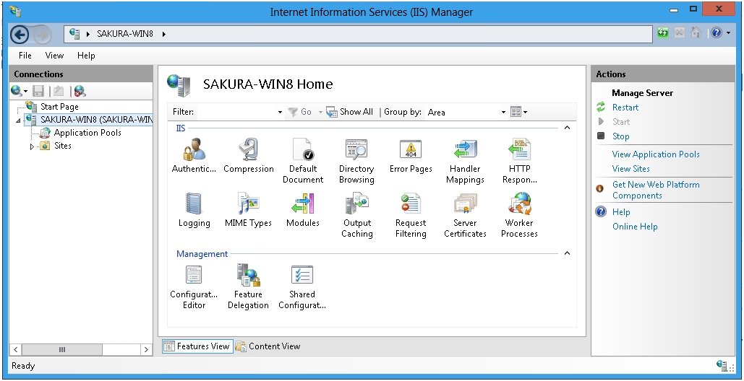Viewport: 744px width, 381px height.
Task: Open the Logging feature
Action: [194, 211]
